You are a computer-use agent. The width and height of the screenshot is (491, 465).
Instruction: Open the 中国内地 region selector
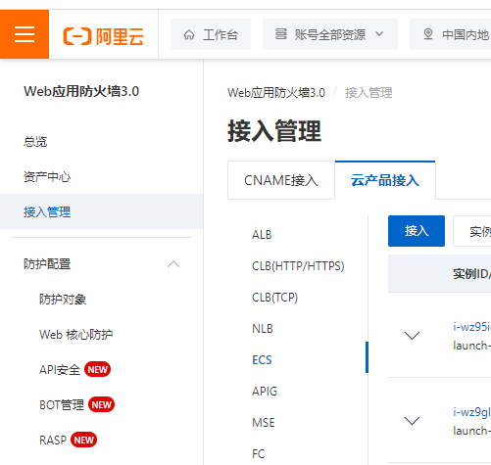click(x=451, y=34)
